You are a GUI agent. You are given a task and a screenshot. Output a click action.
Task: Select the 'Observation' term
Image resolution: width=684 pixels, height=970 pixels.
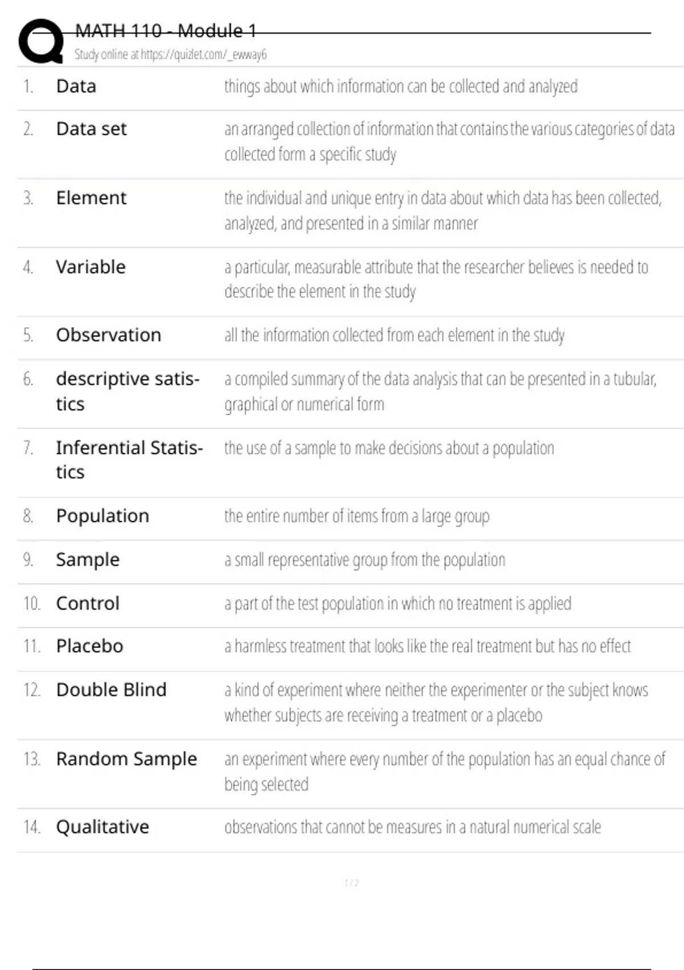click(108, 335)
